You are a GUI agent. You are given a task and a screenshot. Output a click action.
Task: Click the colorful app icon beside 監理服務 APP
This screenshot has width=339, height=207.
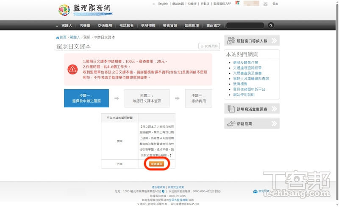click(238, 3)
